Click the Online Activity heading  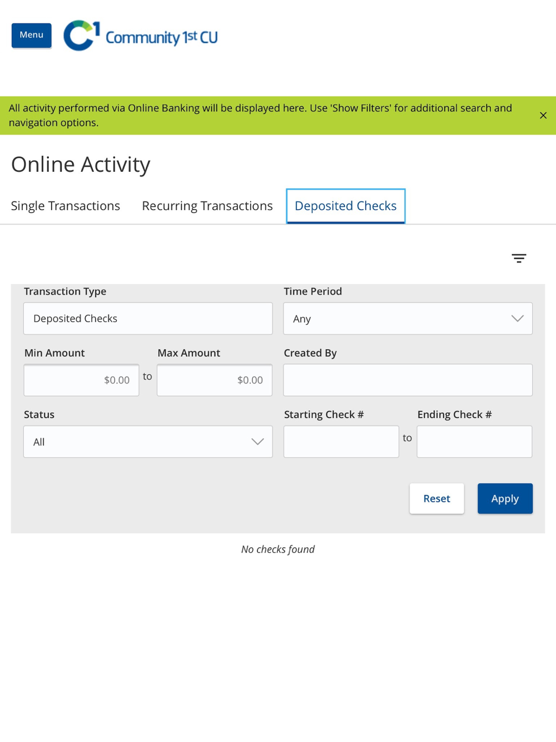pyautogui.click(x=81, y=165)
